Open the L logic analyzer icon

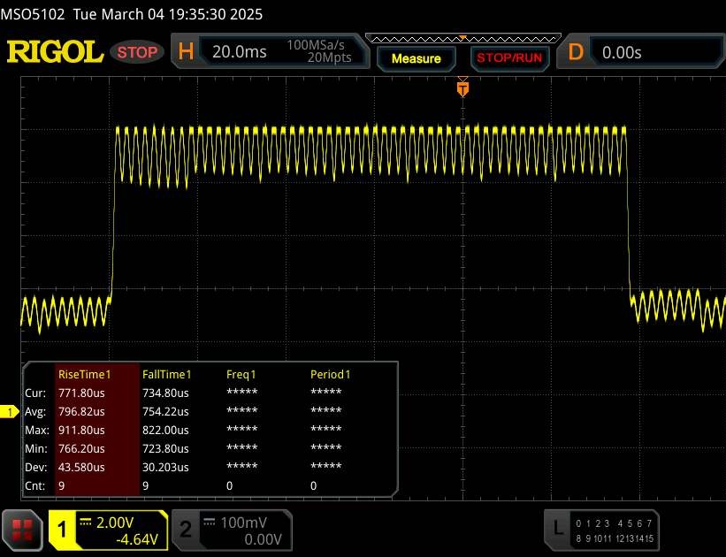coord(557,528)
